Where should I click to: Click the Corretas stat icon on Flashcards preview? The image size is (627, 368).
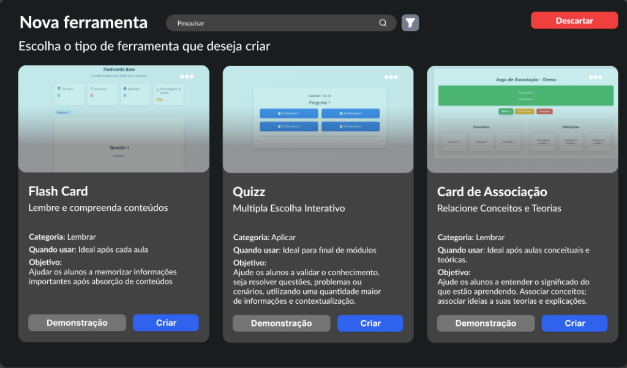[x=59, y=89]
